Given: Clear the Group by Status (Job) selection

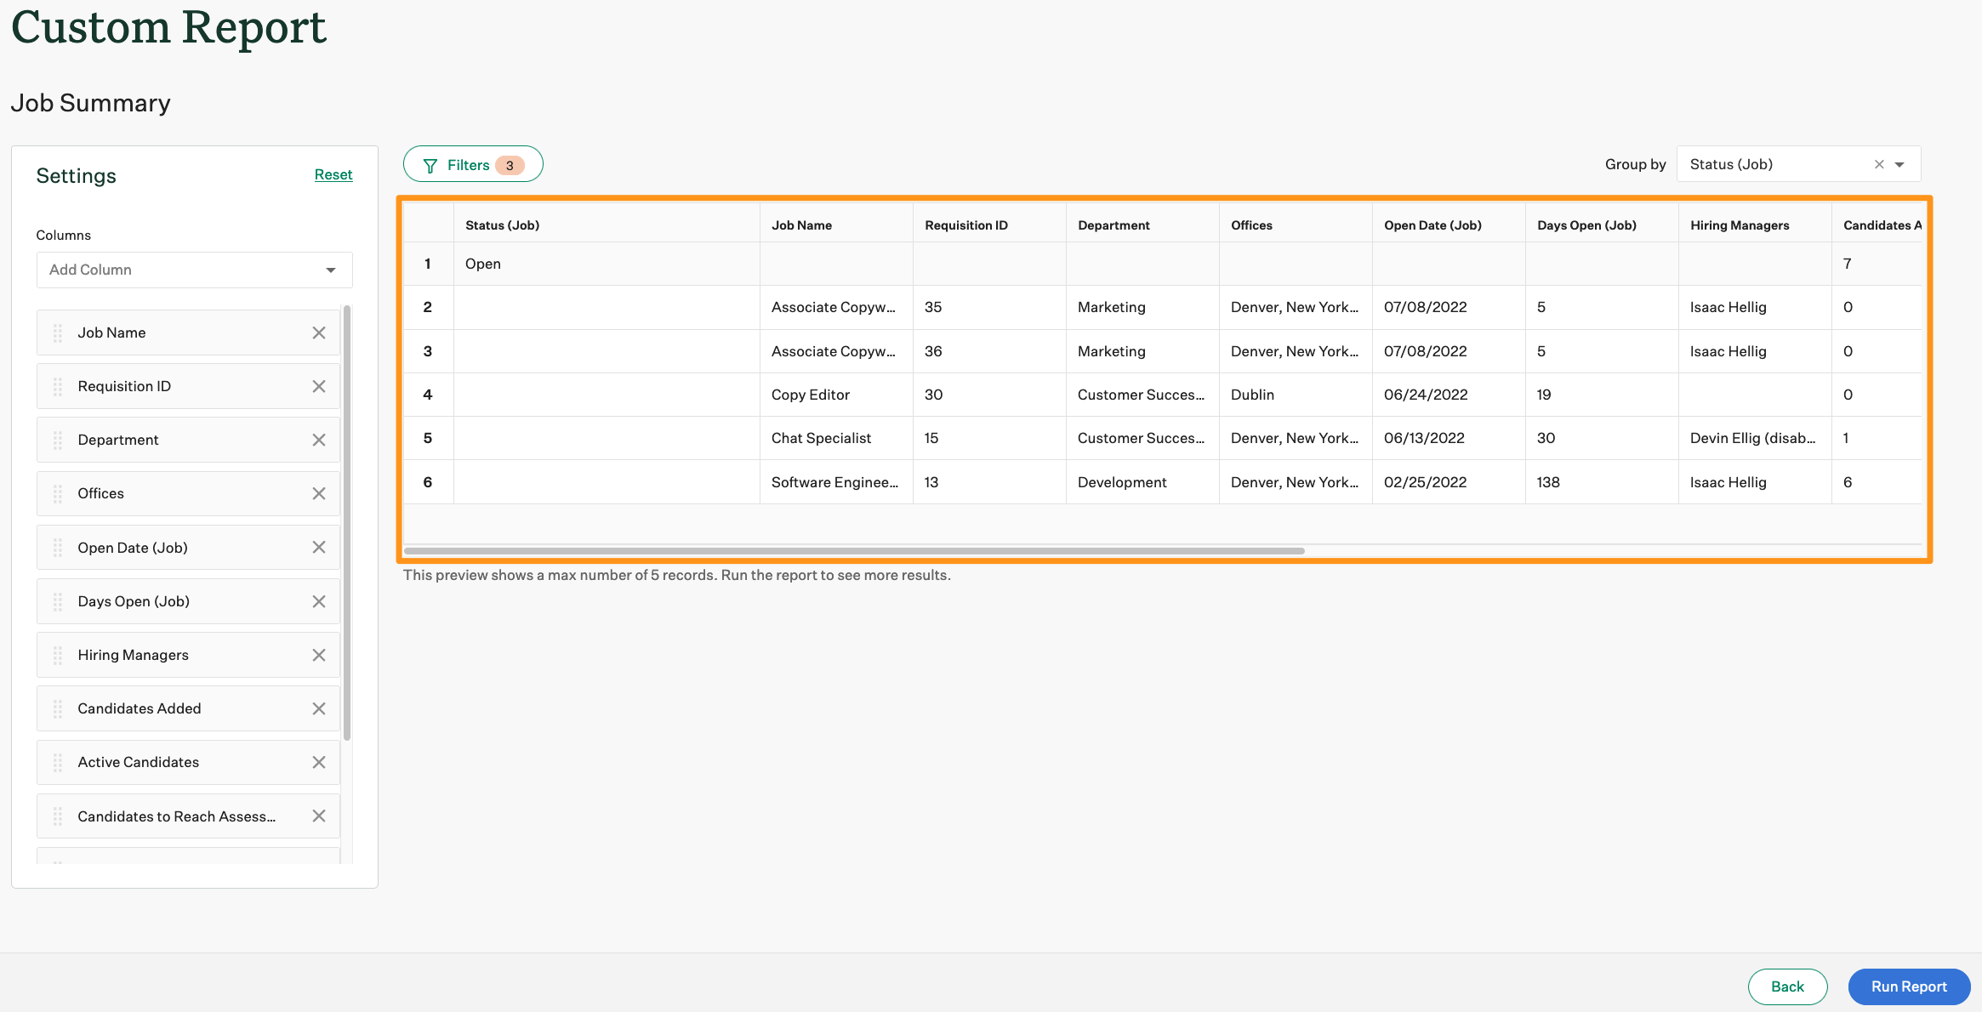Looking at the screenshot, I should pos(1879,164).
